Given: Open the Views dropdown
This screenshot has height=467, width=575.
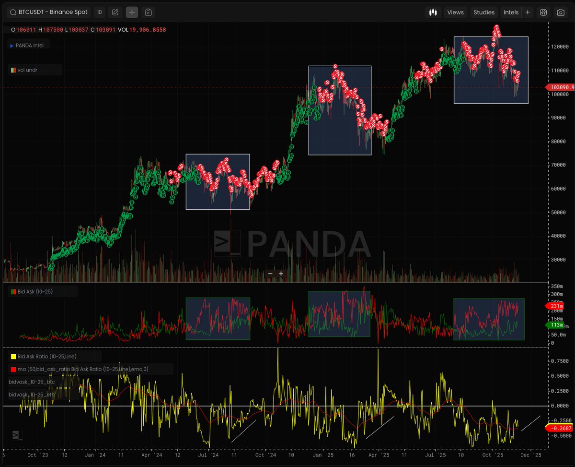Looking at the screenshot, I should click(455, 12).
